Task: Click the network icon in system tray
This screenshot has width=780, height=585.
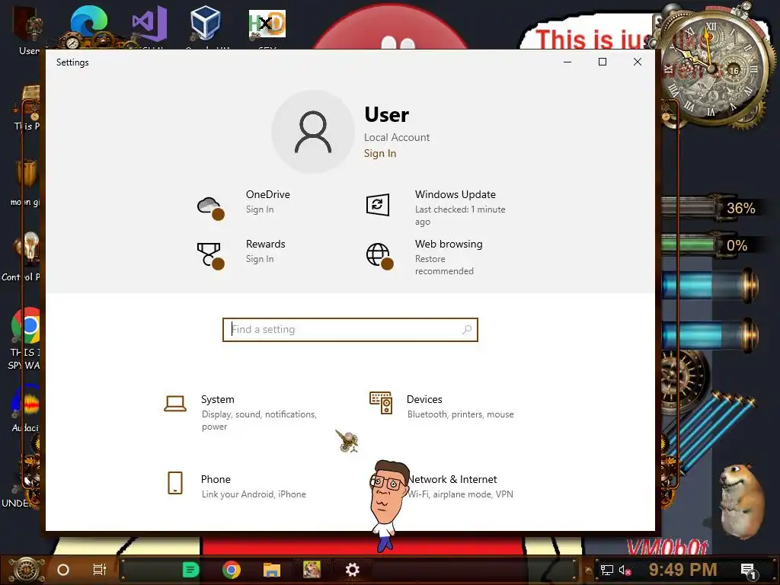Action: [607, 570]
